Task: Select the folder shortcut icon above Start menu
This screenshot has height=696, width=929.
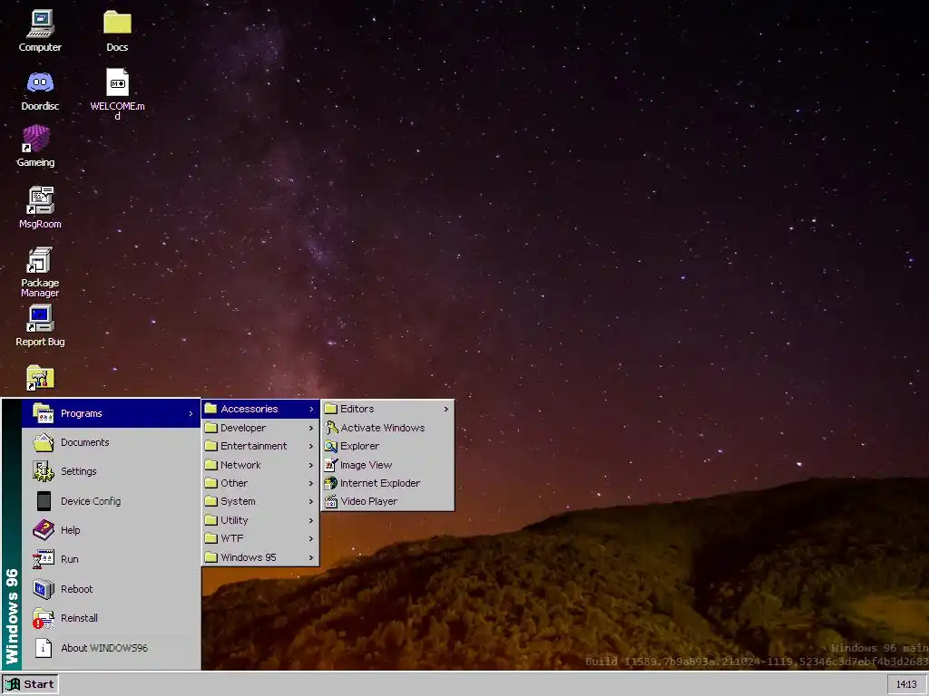Action: tap(40, 378)
